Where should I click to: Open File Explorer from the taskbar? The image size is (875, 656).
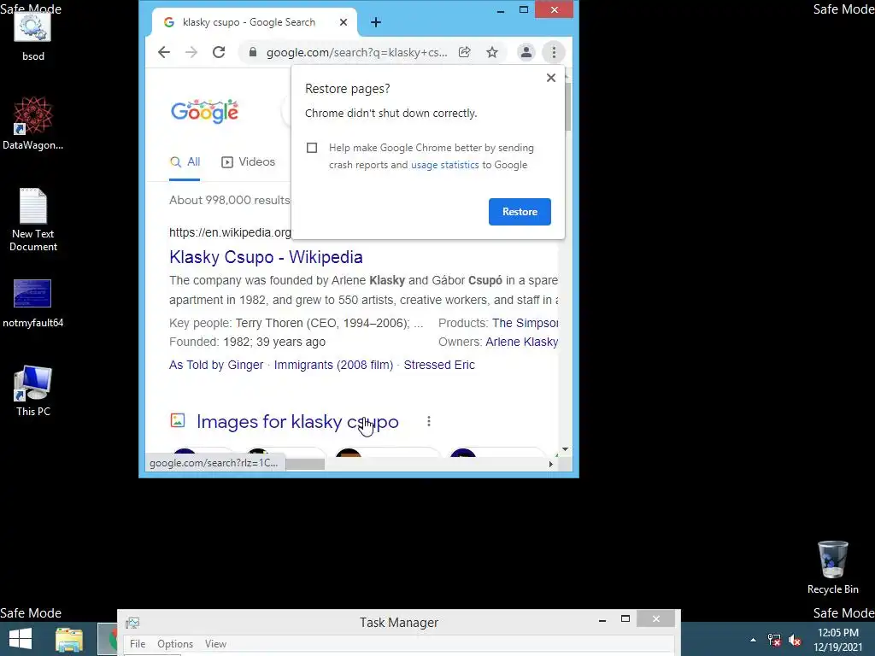pos(69,639)
